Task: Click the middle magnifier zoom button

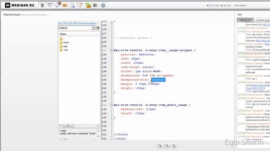Action: (x=167, y=146)
